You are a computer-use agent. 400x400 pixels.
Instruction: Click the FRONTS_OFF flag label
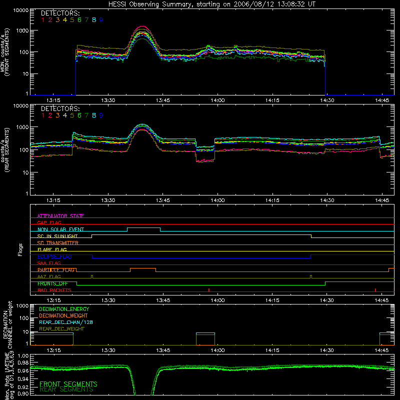tap(52, 283)
